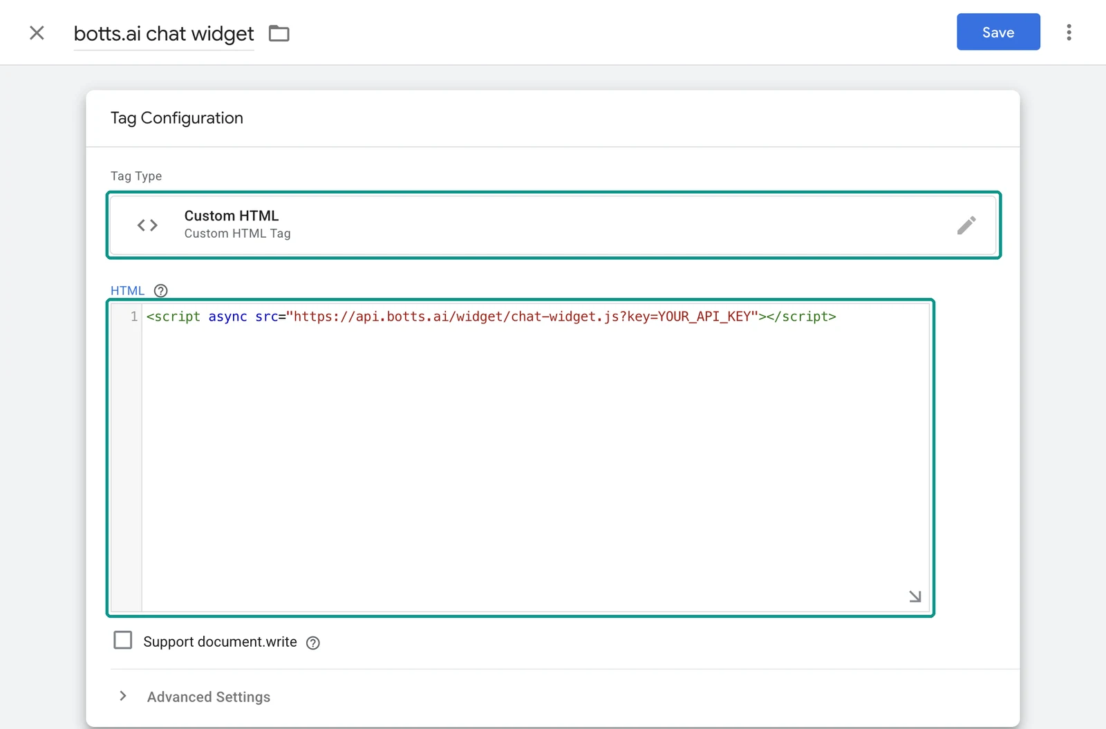Edit the tag name botts.ai chat widget
This screenshot has width=1106, height=729.
point(164,34)
